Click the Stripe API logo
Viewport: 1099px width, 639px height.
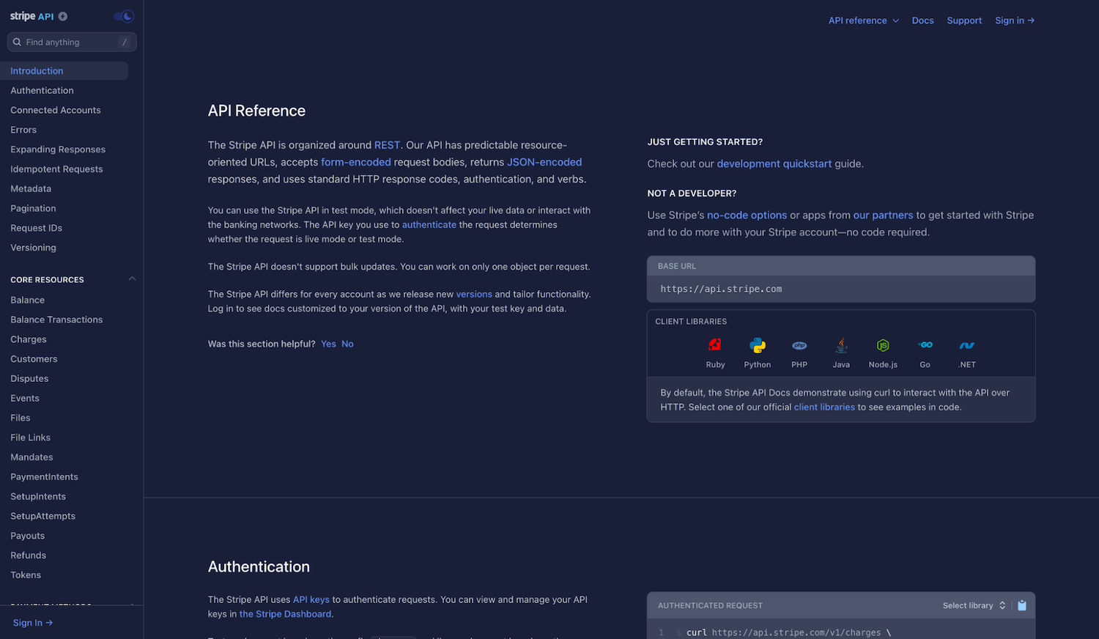[32, 16]
